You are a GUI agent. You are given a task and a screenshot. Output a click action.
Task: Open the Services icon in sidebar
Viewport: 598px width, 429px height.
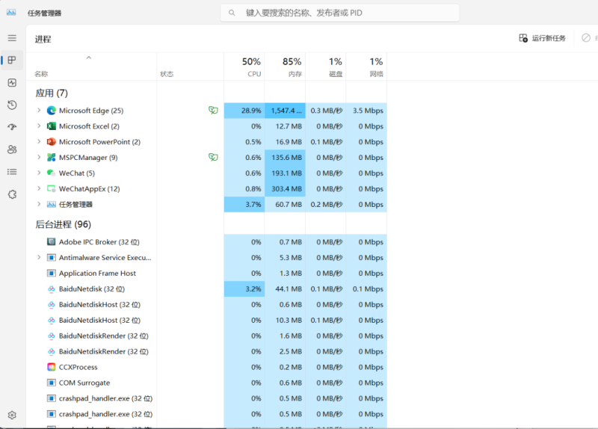pyautogui.click(x=12, y=194)
